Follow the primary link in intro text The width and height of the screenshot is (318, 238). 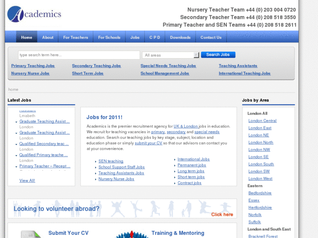coord(158,132)
